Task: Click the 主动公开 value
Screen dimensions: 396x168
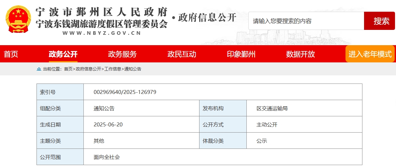Action: coord(267,124)
